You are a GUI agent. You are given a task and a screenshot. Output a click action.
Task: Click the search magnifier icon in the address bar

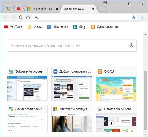tap(36, 17)
